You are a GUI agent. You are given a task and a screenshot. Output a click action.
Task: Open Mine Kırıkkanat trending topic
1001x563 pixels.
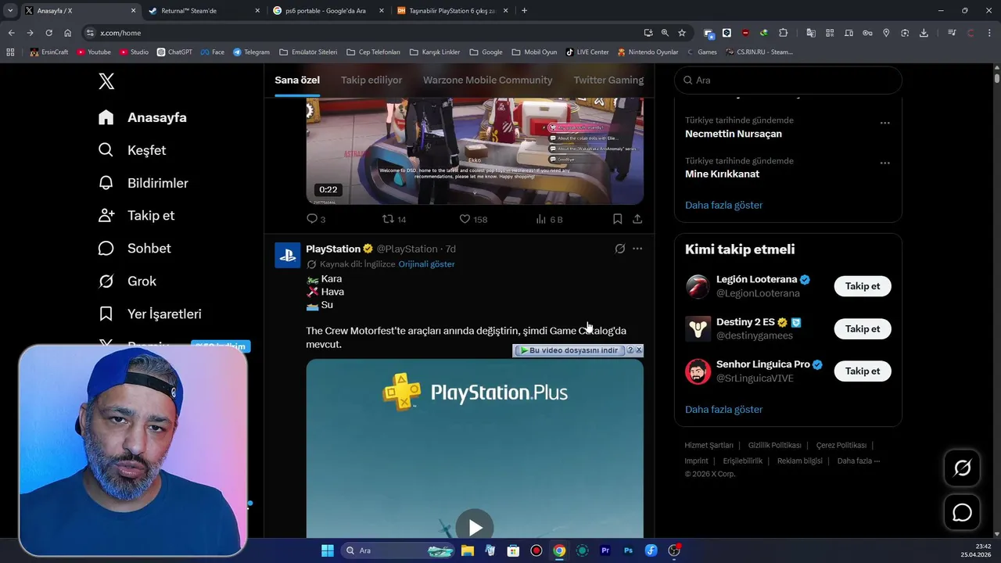tap(722, 174)
